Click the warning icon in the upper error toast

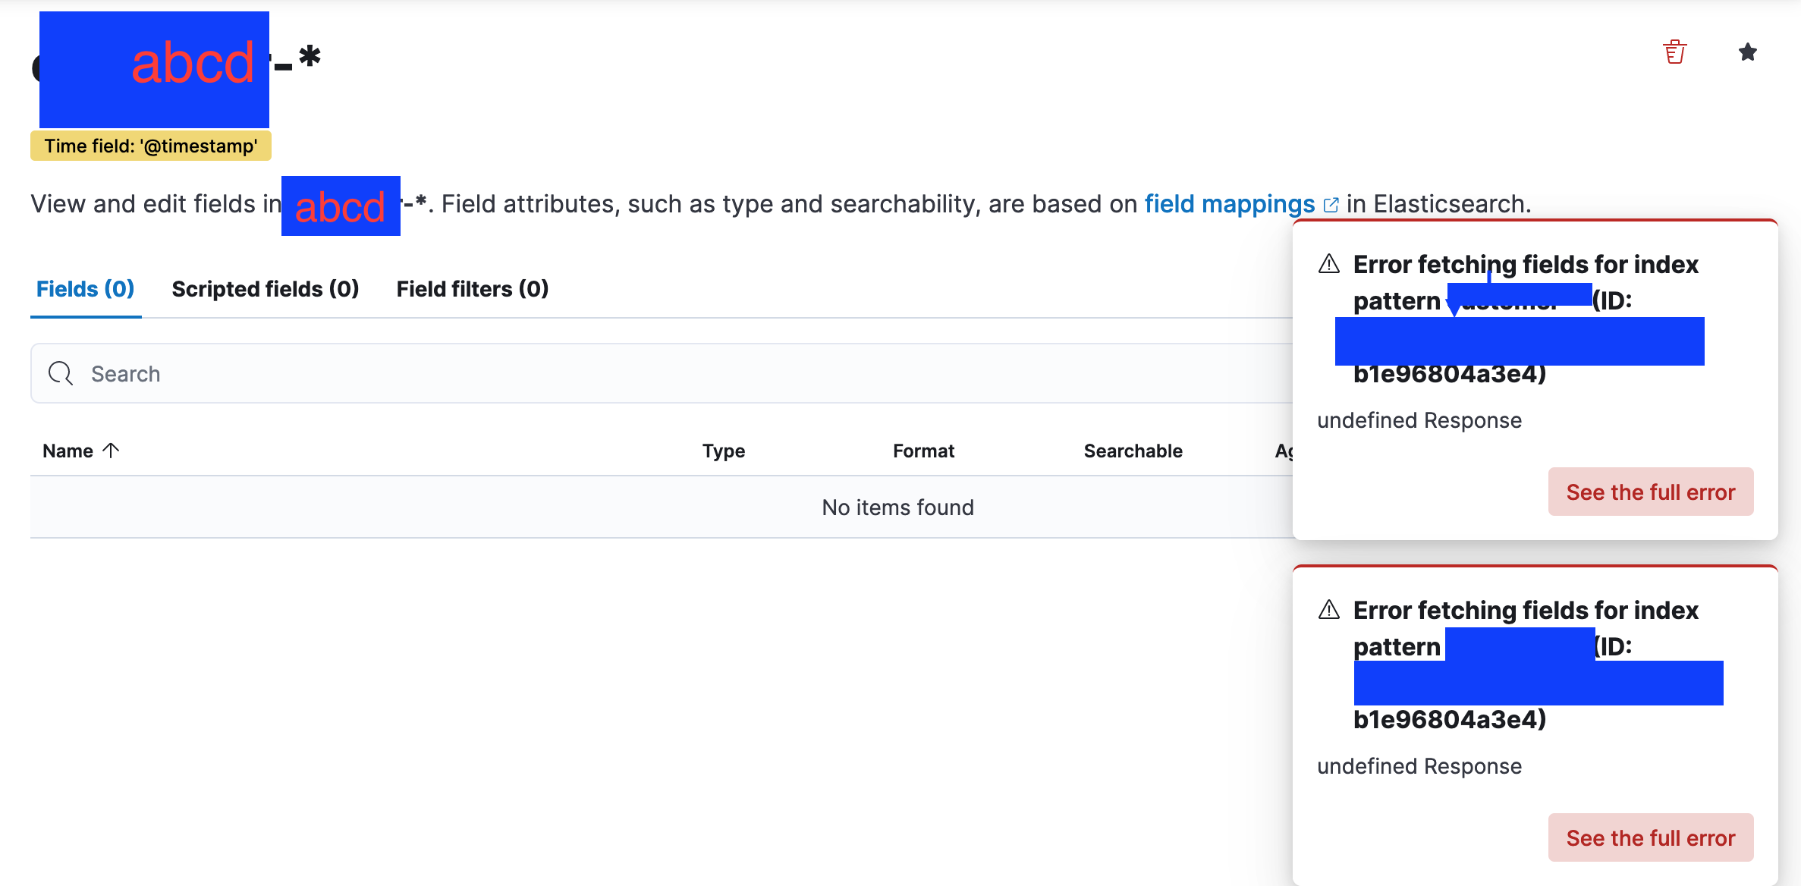tap(1329, 264)
